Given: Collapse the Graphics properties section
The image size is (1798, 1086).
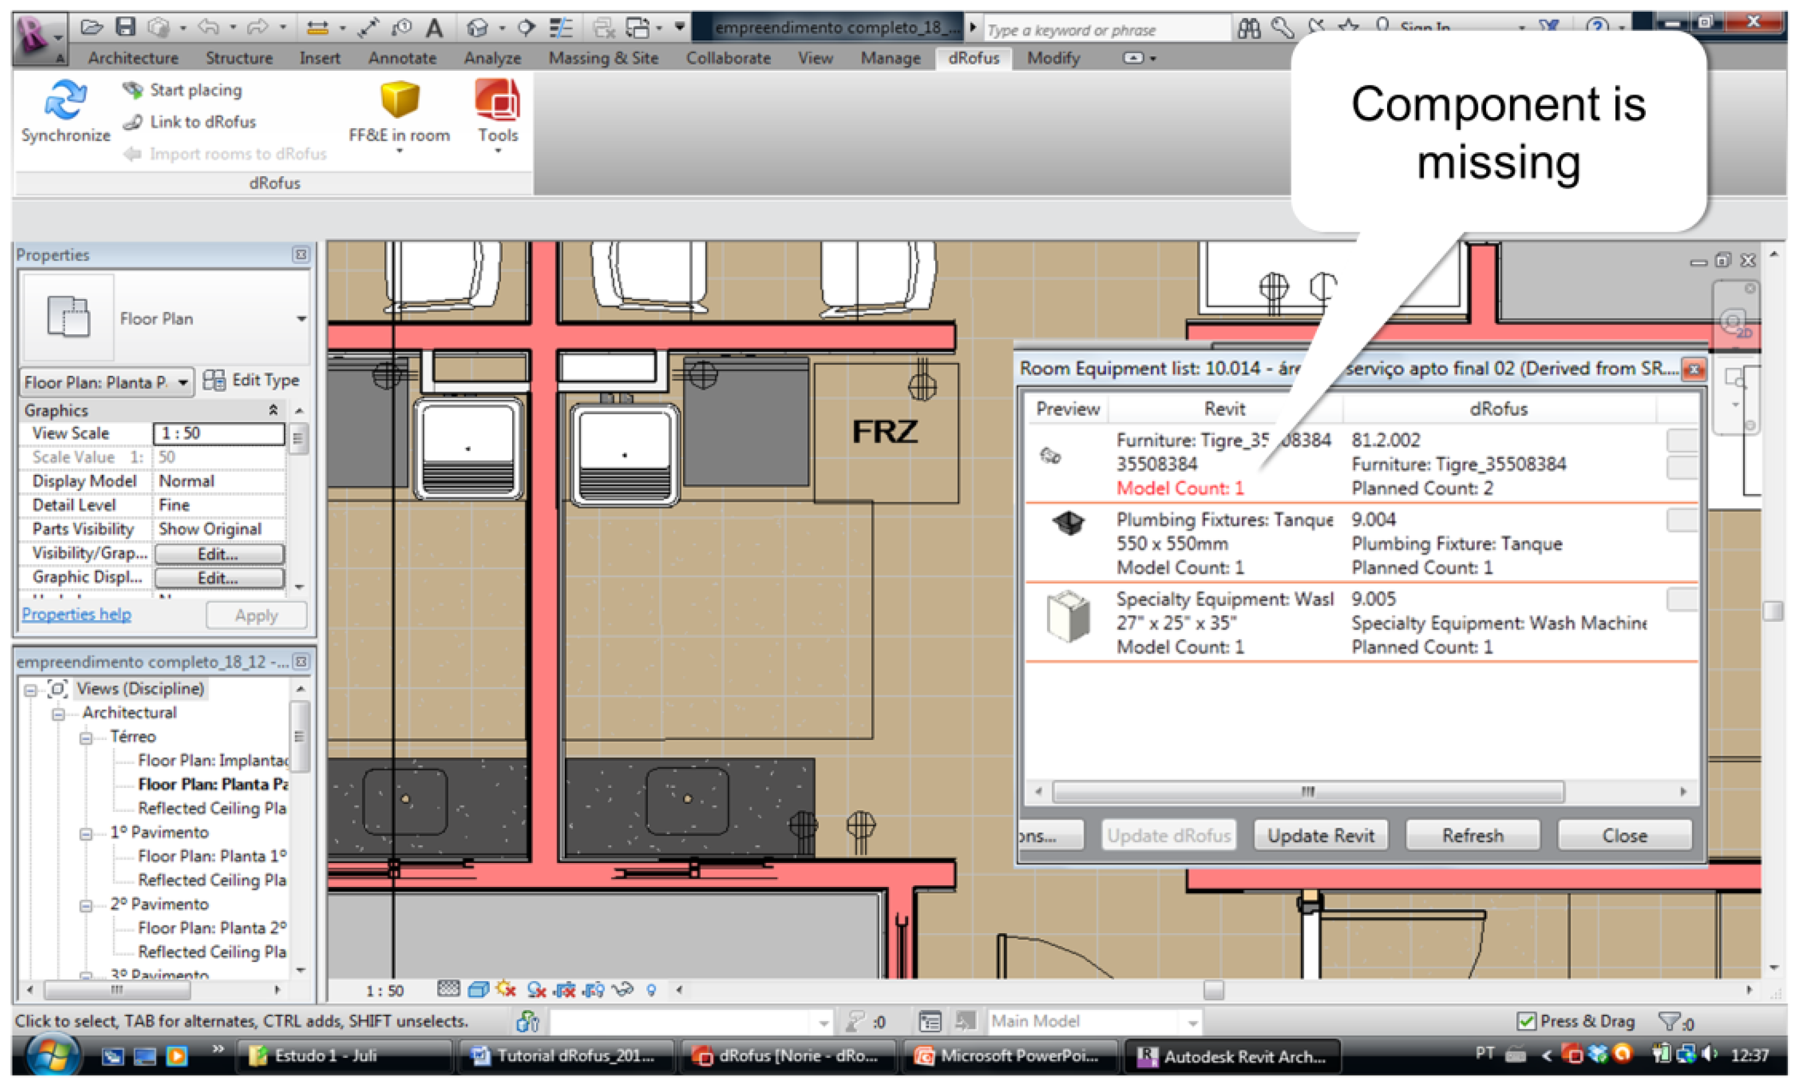Looking at the screenshot, I should click(x=273, y=410).
